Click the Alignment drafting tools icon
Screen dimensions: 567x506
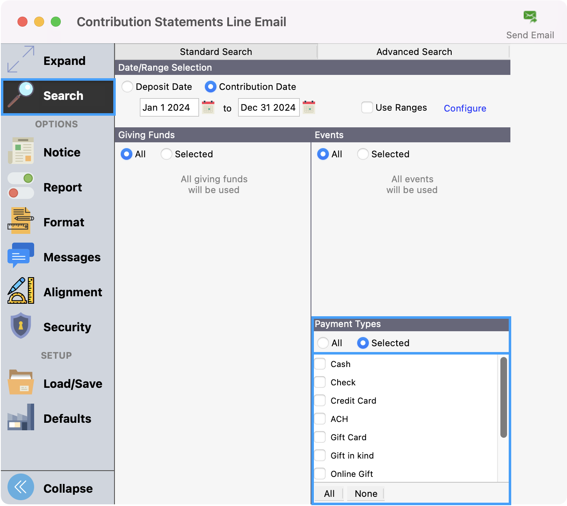coord(21,291)
